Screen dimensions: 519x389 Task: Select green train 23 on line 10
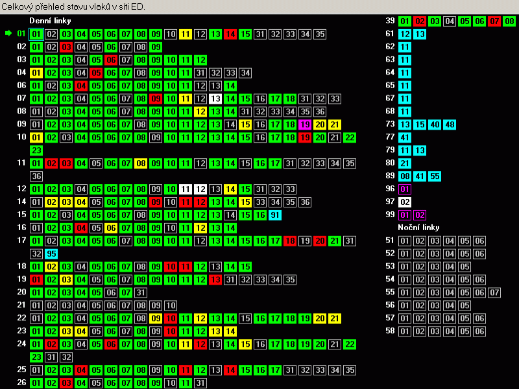tap(36, 150)
